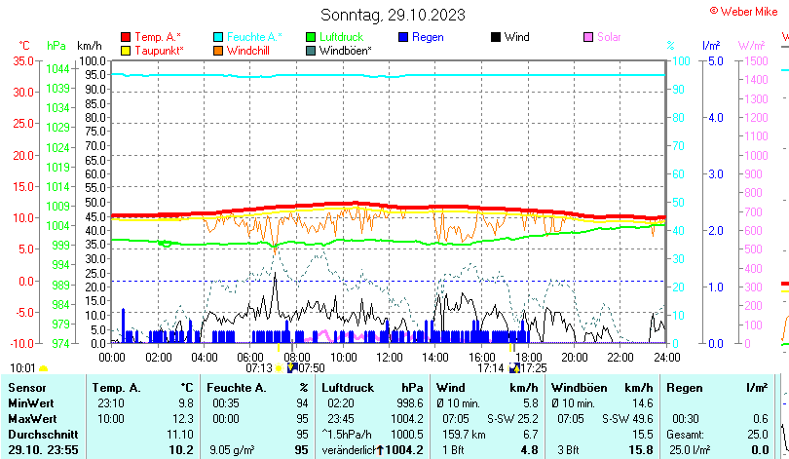The height and width of the screenshot is (459, 789).
Task: Click the sun icon beside 07:13
Action: pos(279,368)
